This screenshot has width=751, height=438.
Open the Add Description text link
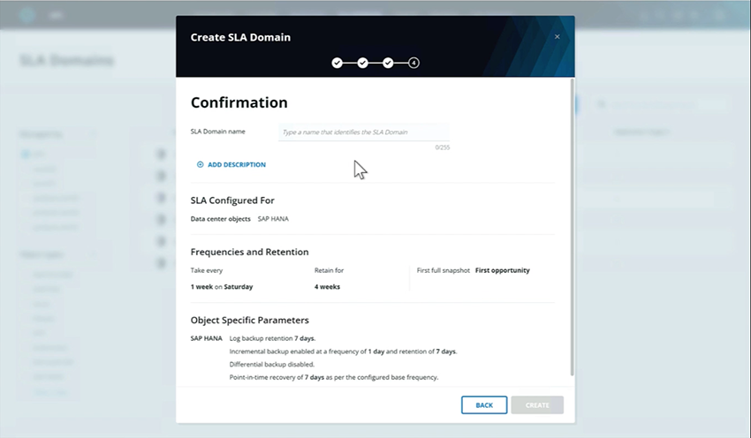coord(237,164)
